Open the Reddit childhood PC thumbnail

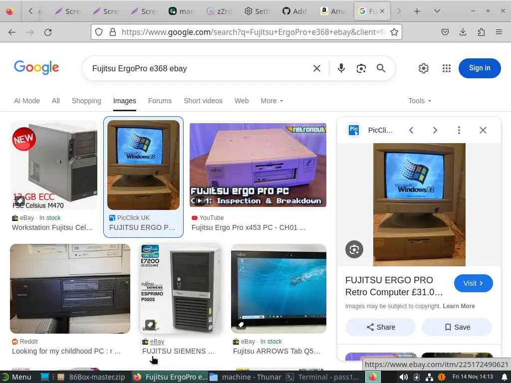click(x=70, y=289)
